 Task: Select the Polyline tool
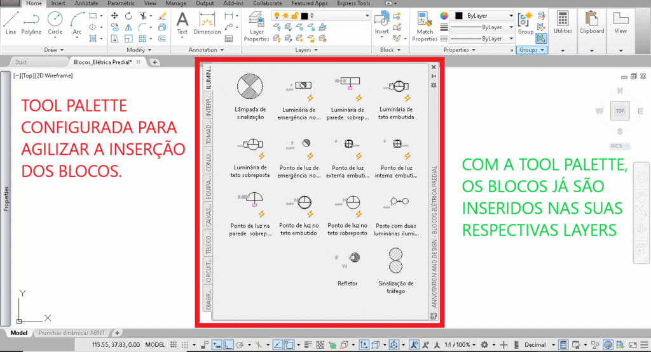(31, 23)
